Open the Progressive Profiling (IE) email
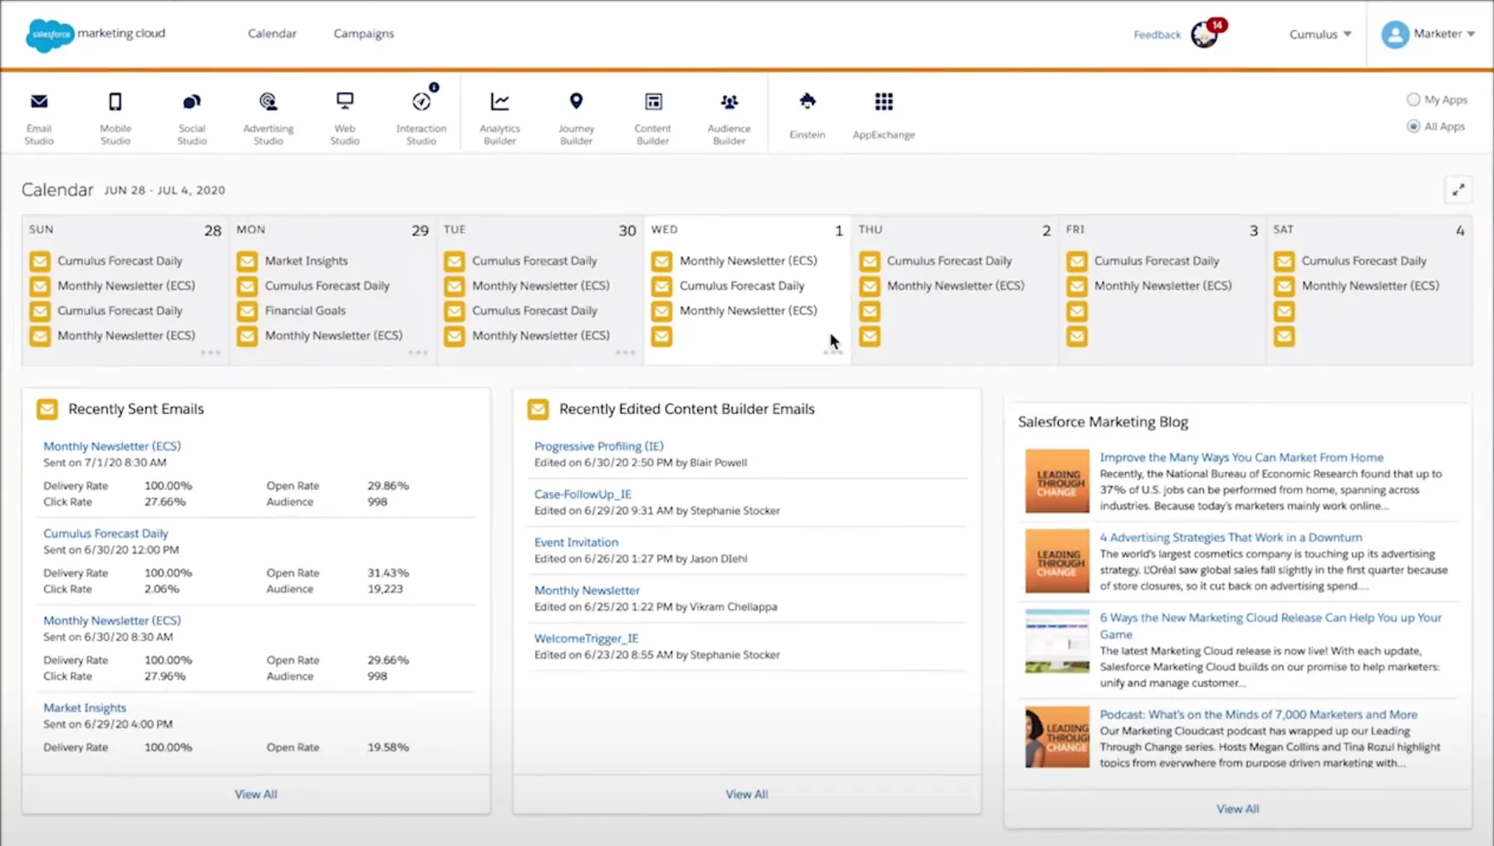The height and width of the screenshot is (846, 1494). pyautogui.click(x=598, y=445)
